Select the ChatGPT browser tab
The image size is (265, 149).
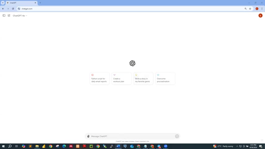tap(21, 3)
